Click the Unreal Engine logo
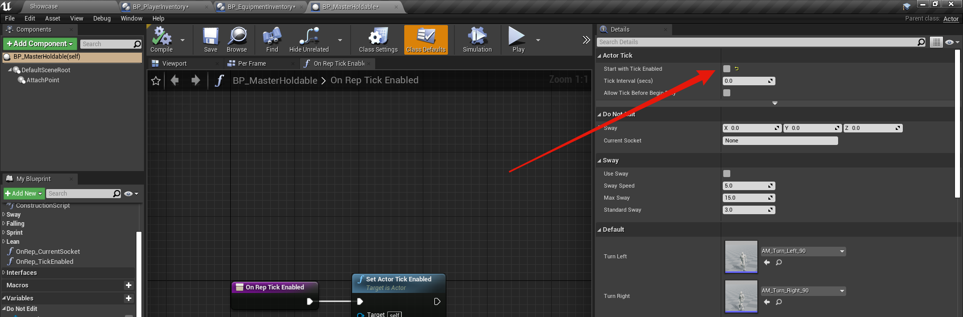This screenshot has height=317, width=963. 7,6
